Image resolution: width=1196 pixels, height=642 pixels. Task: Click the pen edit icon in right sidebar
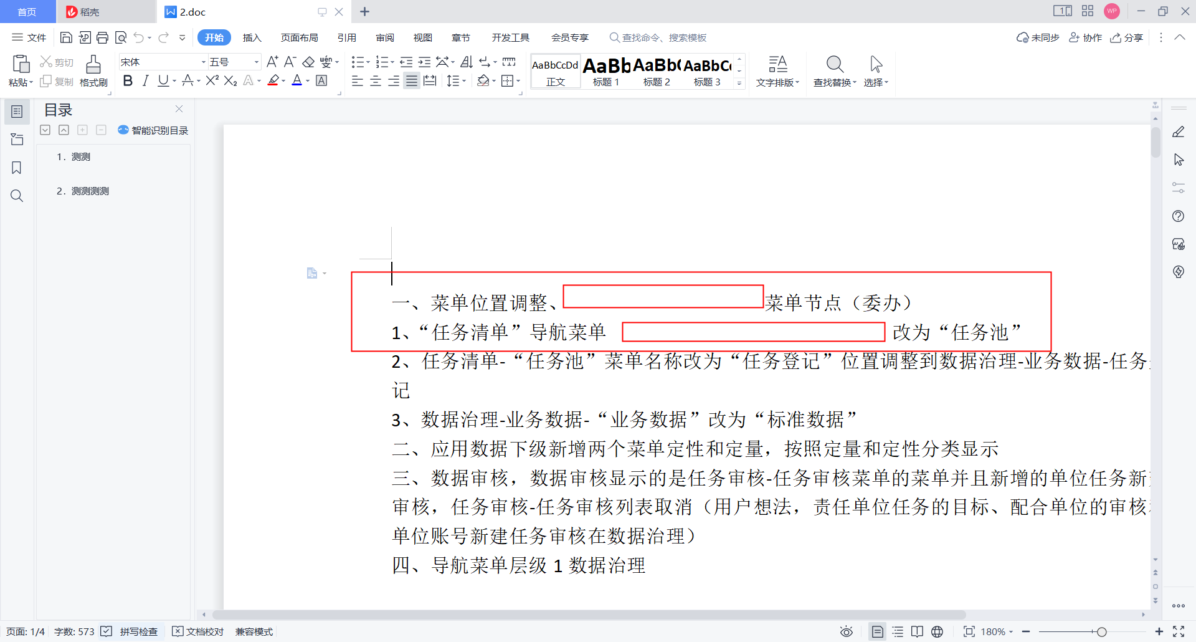pyautogui.click(x=1179, y=132)
